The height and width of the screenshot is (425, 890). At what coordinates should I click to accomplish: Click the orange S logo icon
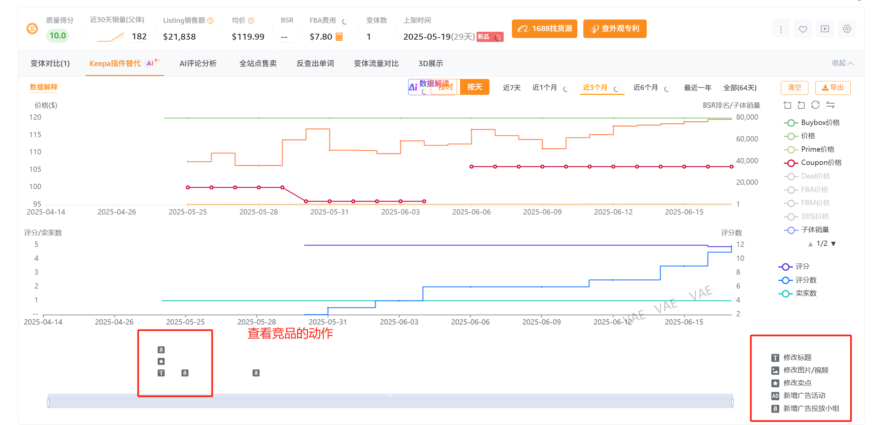(32, 28)
